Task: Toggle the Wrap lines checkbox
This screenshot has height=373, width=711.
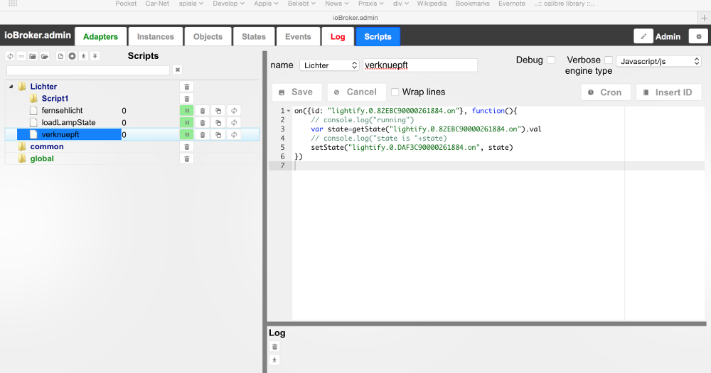Action: [x=395, y=92]
